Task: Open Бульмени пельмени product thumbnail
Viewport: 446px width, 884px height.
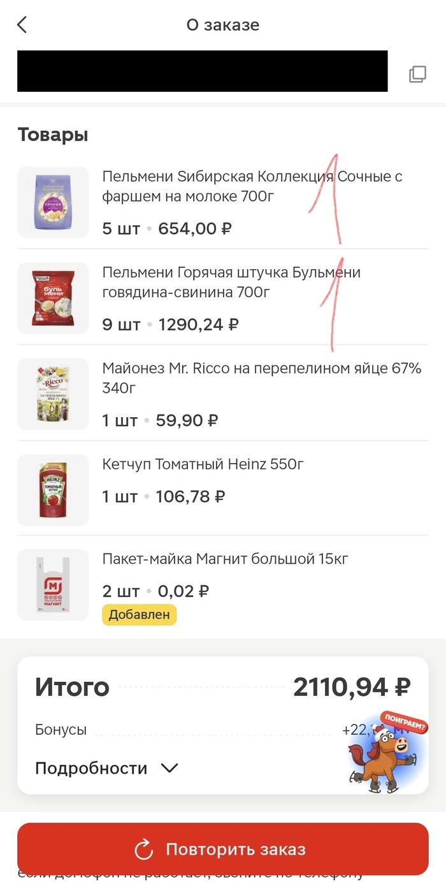Action: [53, 298]
